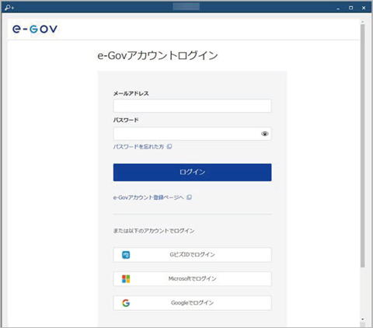
Task: Click the blue ログイン button
Action: click(192, 173)
